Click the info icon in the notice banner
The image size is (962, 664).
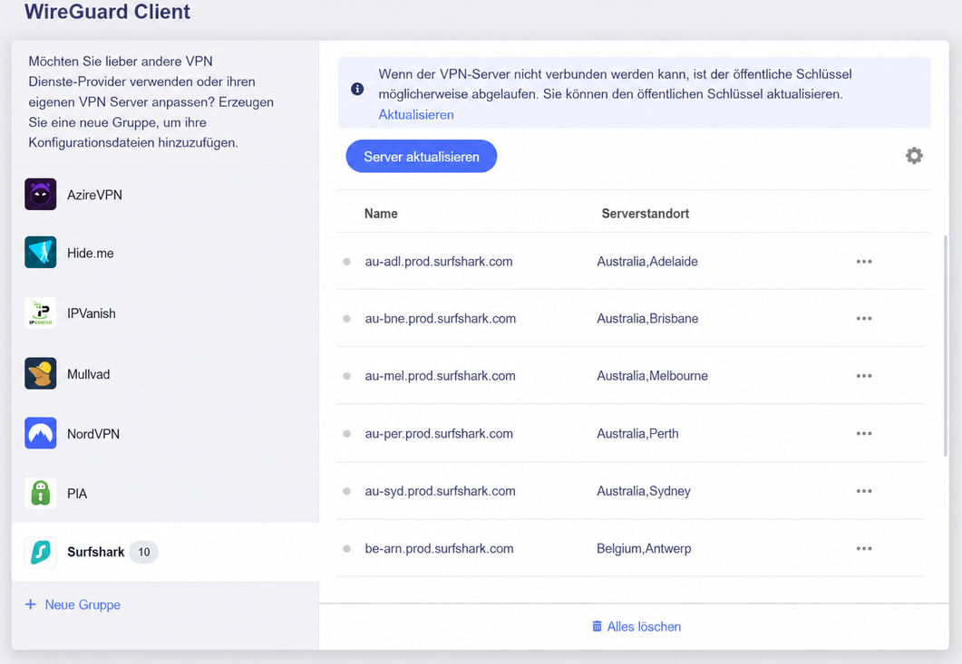coord(357,90)
